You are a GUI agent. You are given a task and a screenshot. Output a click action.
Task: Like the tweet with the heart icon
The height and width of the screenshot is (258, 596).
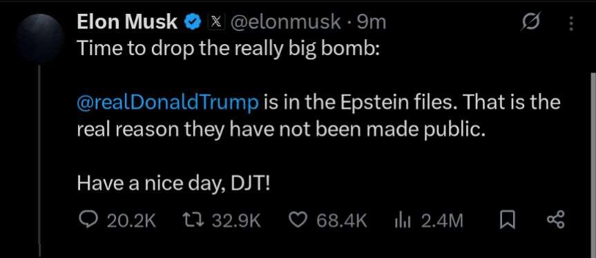[x=298, y=221]
